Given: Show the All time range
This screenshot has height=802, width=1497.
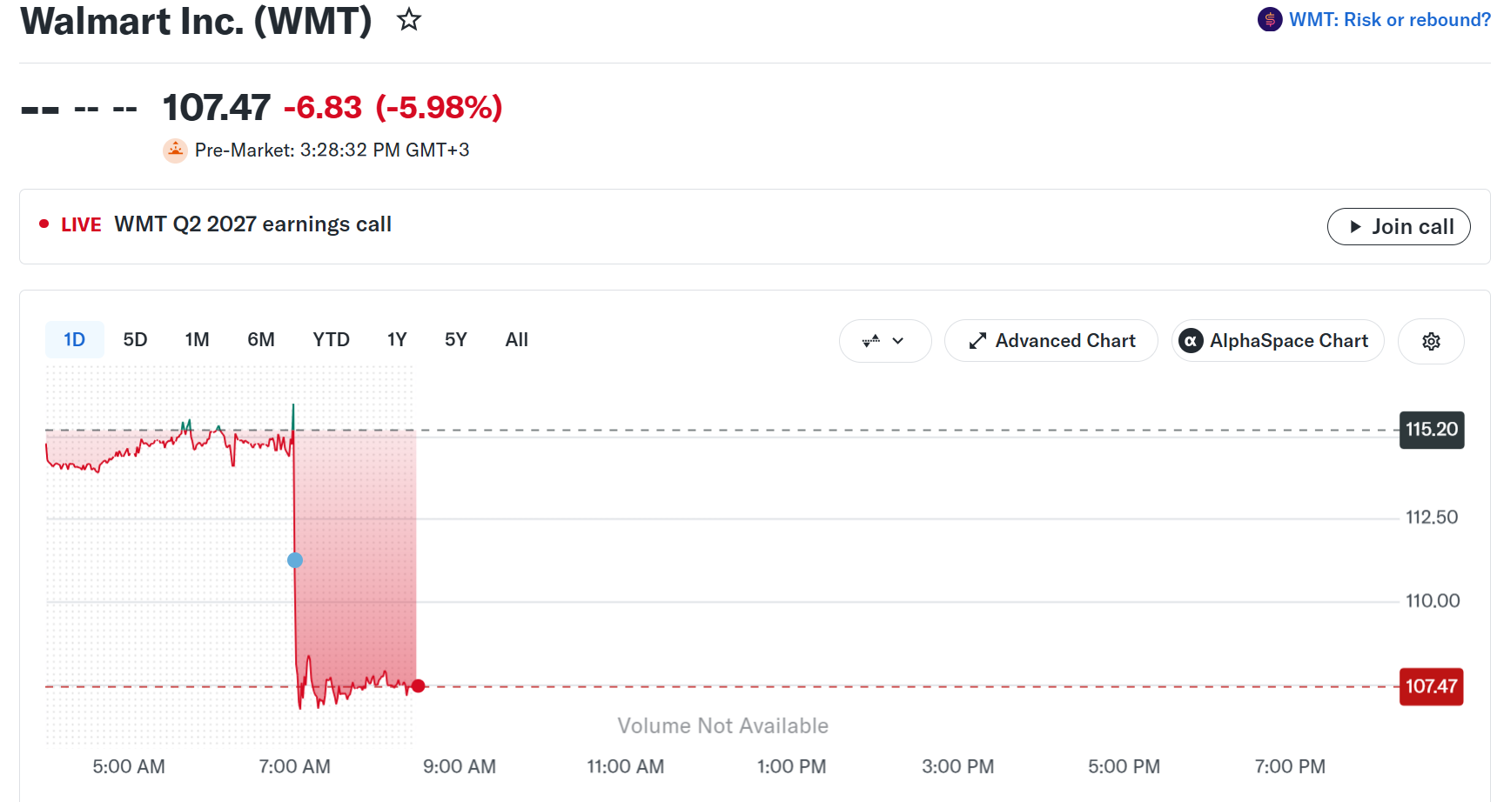Looking at the screenshot, I should [x=517, y=339].
